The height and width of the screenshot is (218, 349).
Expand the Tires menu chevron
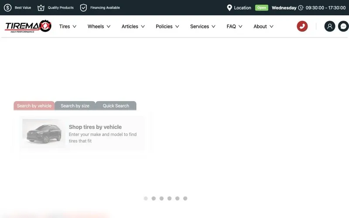click(75, 27)
